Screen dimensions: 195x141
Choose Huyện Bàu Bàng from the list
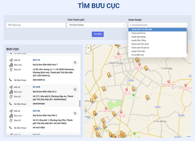(157, 37)
